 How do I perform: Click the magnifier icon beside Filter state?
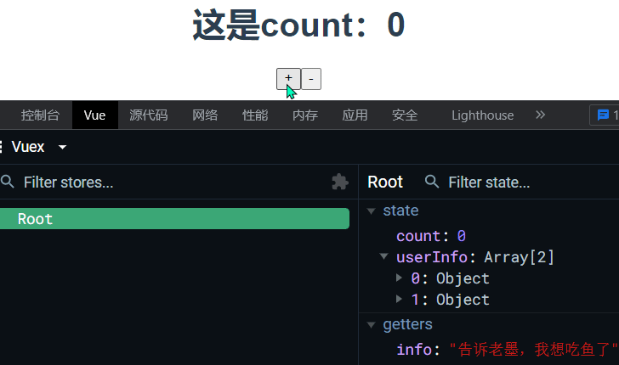[432, 182]
